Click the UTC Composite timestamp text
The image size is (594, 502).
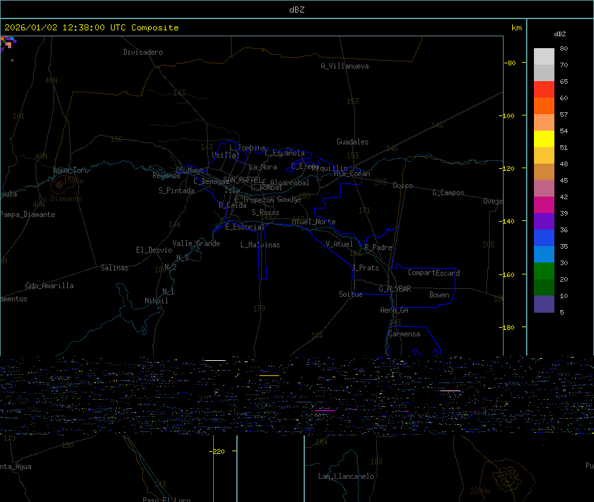click(x=92, y=28)
